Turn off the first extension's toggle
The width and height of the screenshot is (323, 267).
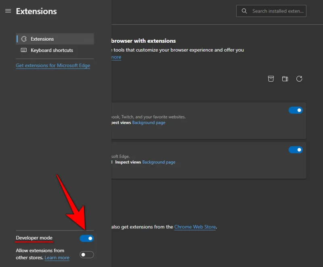pos(296,110)
